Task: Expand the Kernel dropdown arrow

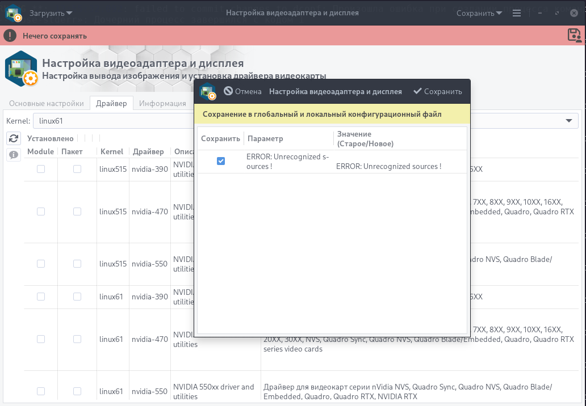Action: 568,121
